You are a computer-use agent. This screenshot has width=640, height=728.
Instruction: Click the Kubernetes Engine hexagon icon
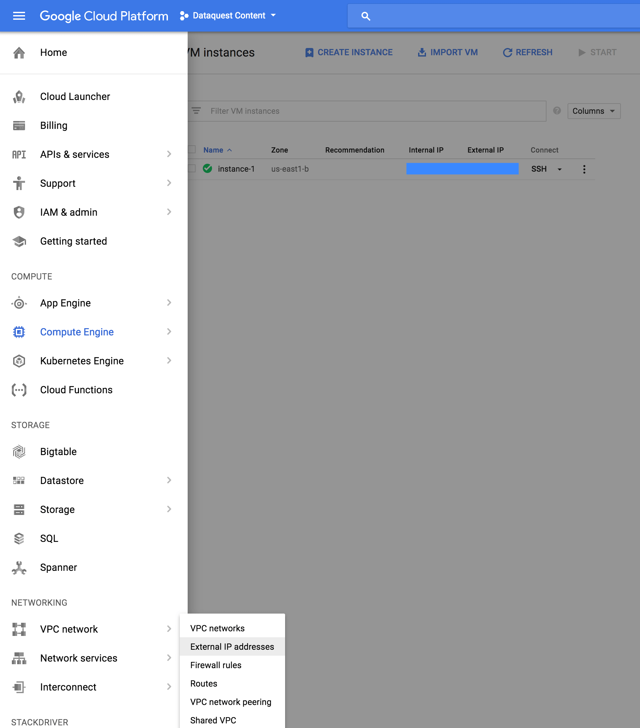point(19,361)
